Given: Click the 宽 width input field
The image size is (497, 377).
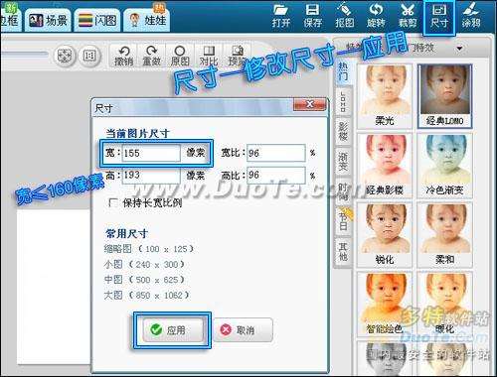Looking at the screenshot, I should click(x=151, y=153).
